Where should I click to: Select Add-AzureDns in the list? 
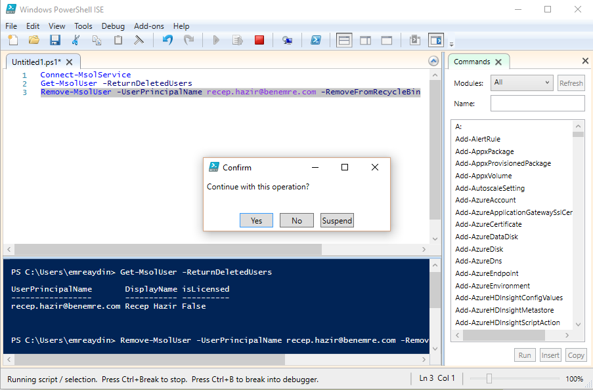[479, 261]
